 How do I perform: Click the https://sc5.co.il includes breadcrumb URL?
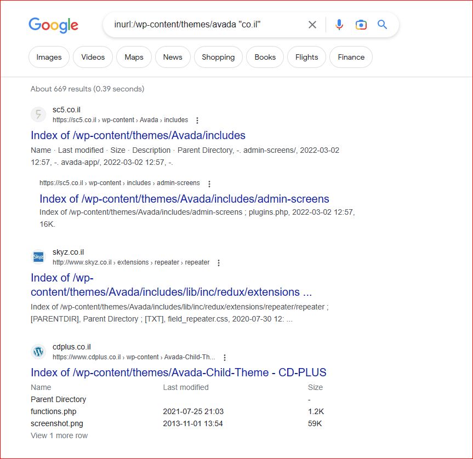click(x=121, y=120)
